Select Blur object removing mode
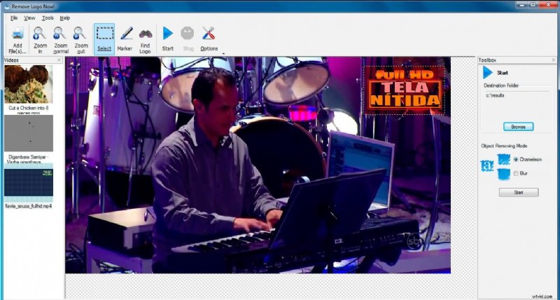The image size is (560, 300). click(x=516, y=173)
